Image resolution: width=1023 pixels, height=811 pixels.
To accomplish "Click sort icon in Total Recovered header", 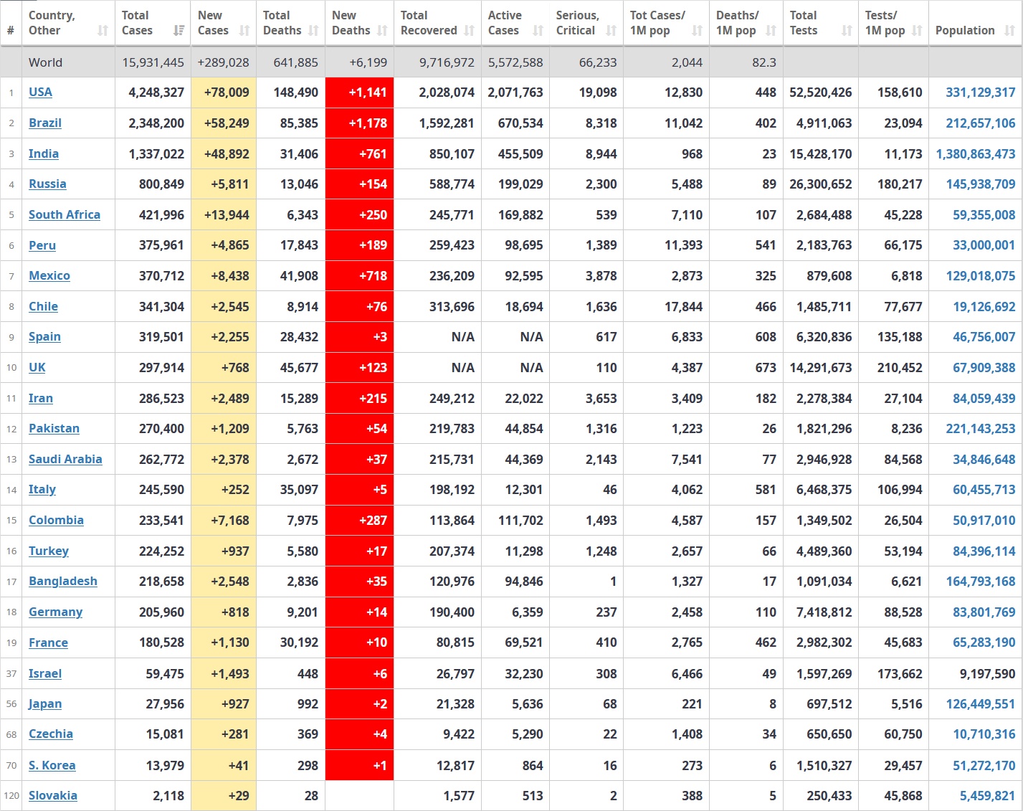I will [470, 31].
